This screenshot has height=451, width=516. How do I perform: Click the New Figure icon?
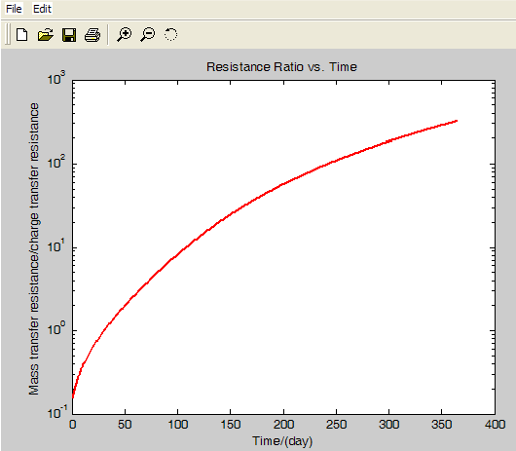[x=22, y=34]
